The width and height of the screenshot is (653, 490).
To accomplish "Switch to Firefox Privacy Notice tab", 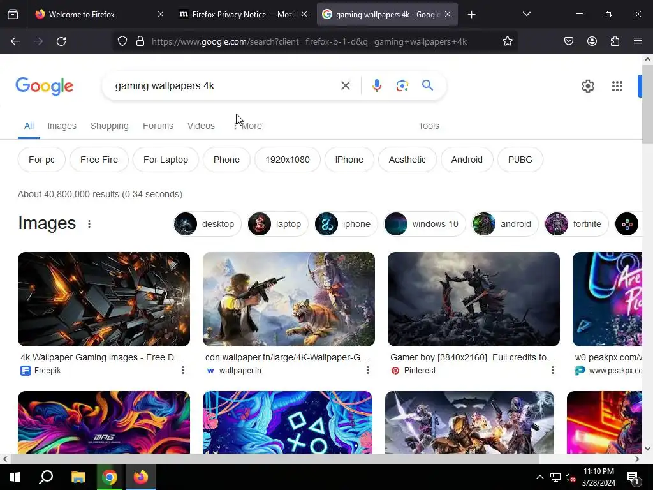I will (x=244, y=15).
